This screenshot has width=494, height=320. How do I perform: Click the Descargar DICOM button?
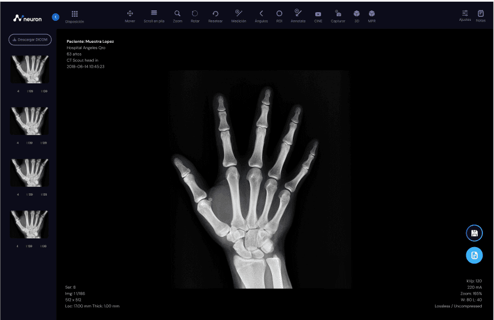point(30,39)
